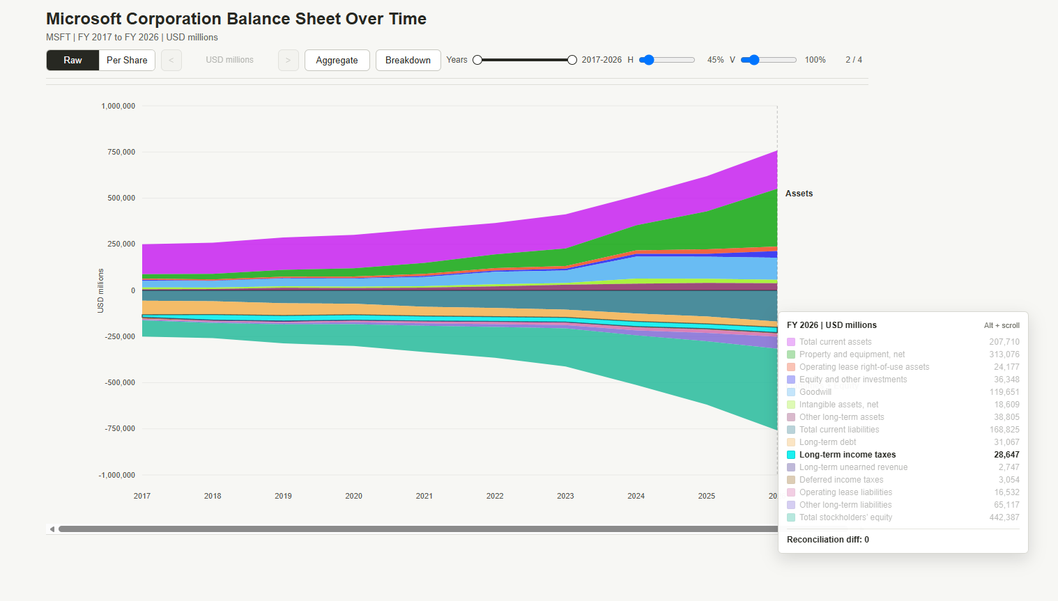
Task: Click the 'Assets' chart label
Action: pos(799,194)
